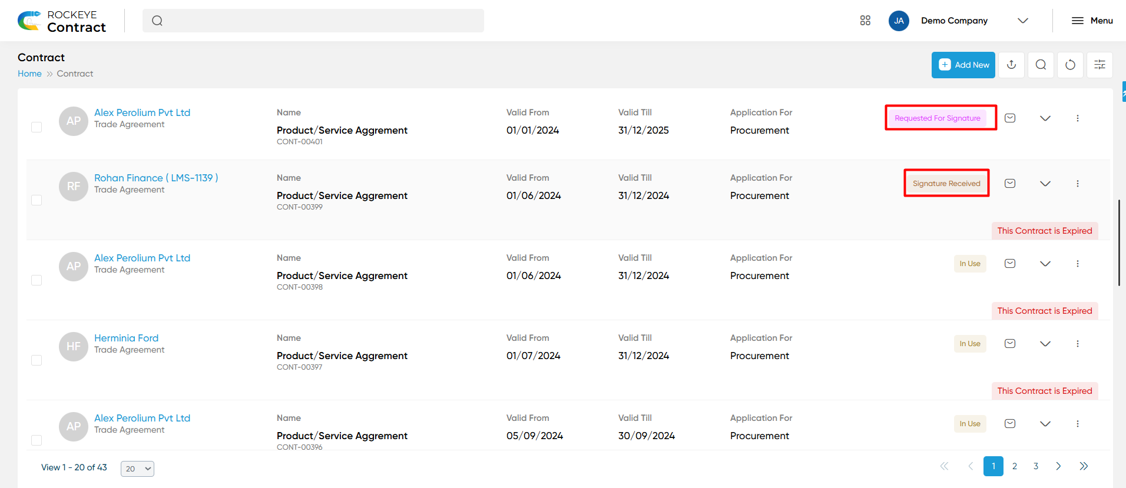Follow the Home breadcrumb link

pos(29,74)
